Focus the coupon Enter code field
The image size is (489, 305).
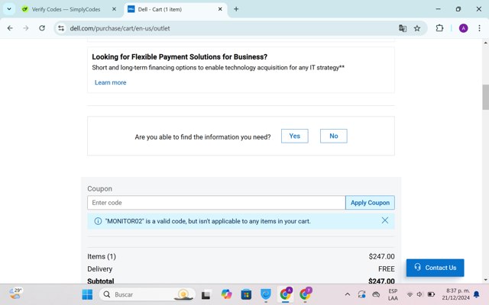216,203
